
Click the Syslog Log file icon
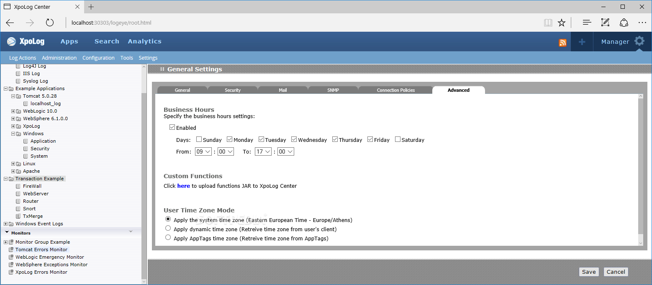[18, 81]
